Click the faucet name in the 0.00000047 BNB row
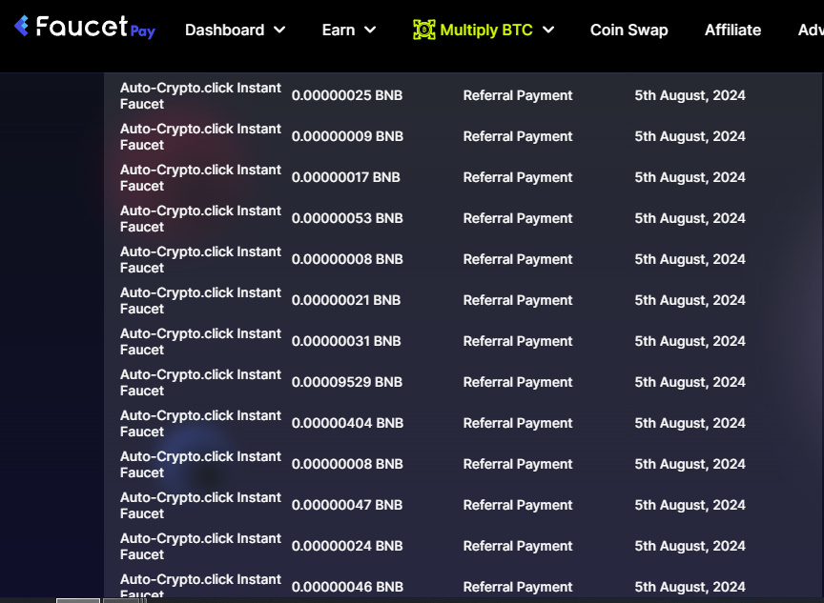 coord(200,505)
